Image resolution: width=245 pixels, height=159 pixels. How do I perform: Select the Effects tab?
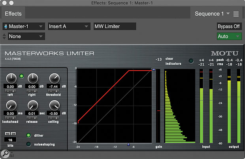tap(13, 14)
